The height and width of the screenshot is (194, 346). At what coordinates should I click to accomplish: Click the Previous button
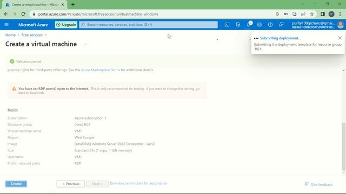pos(71,184)
